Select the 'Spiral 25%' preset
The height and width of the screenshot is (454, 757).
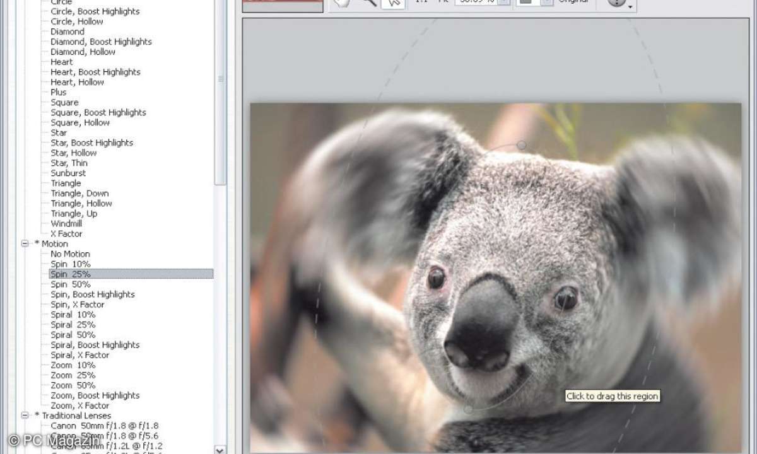[x=73, y=324]
